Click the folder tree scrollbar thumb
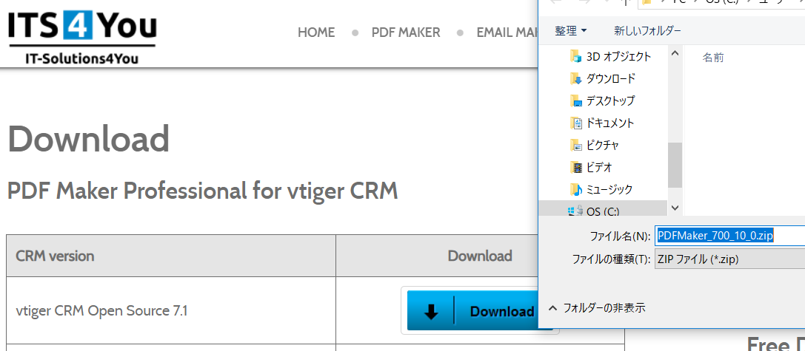805x351 pixels. click(x=675, y=165)
